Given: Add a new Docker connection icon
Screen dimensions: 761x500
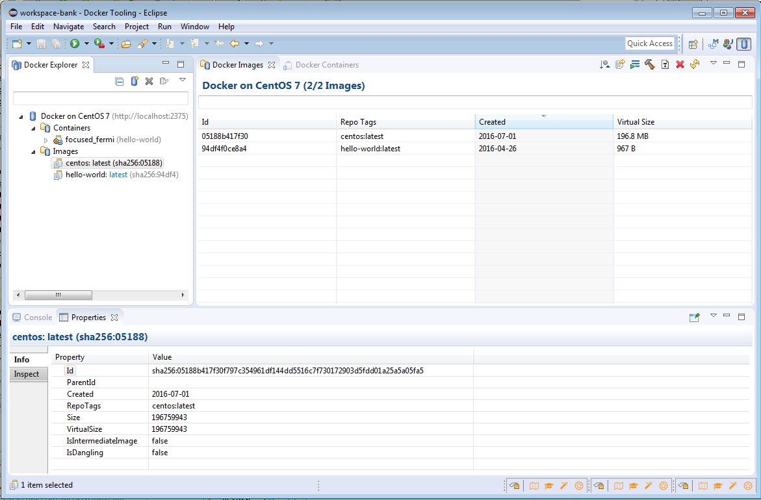Looking at the screenshot, I should pos(135,81).
